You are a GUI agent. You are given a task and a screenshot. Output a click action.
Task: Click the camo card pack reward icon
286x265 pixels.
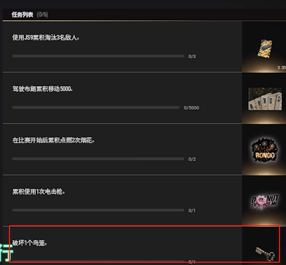pos(265,49)
